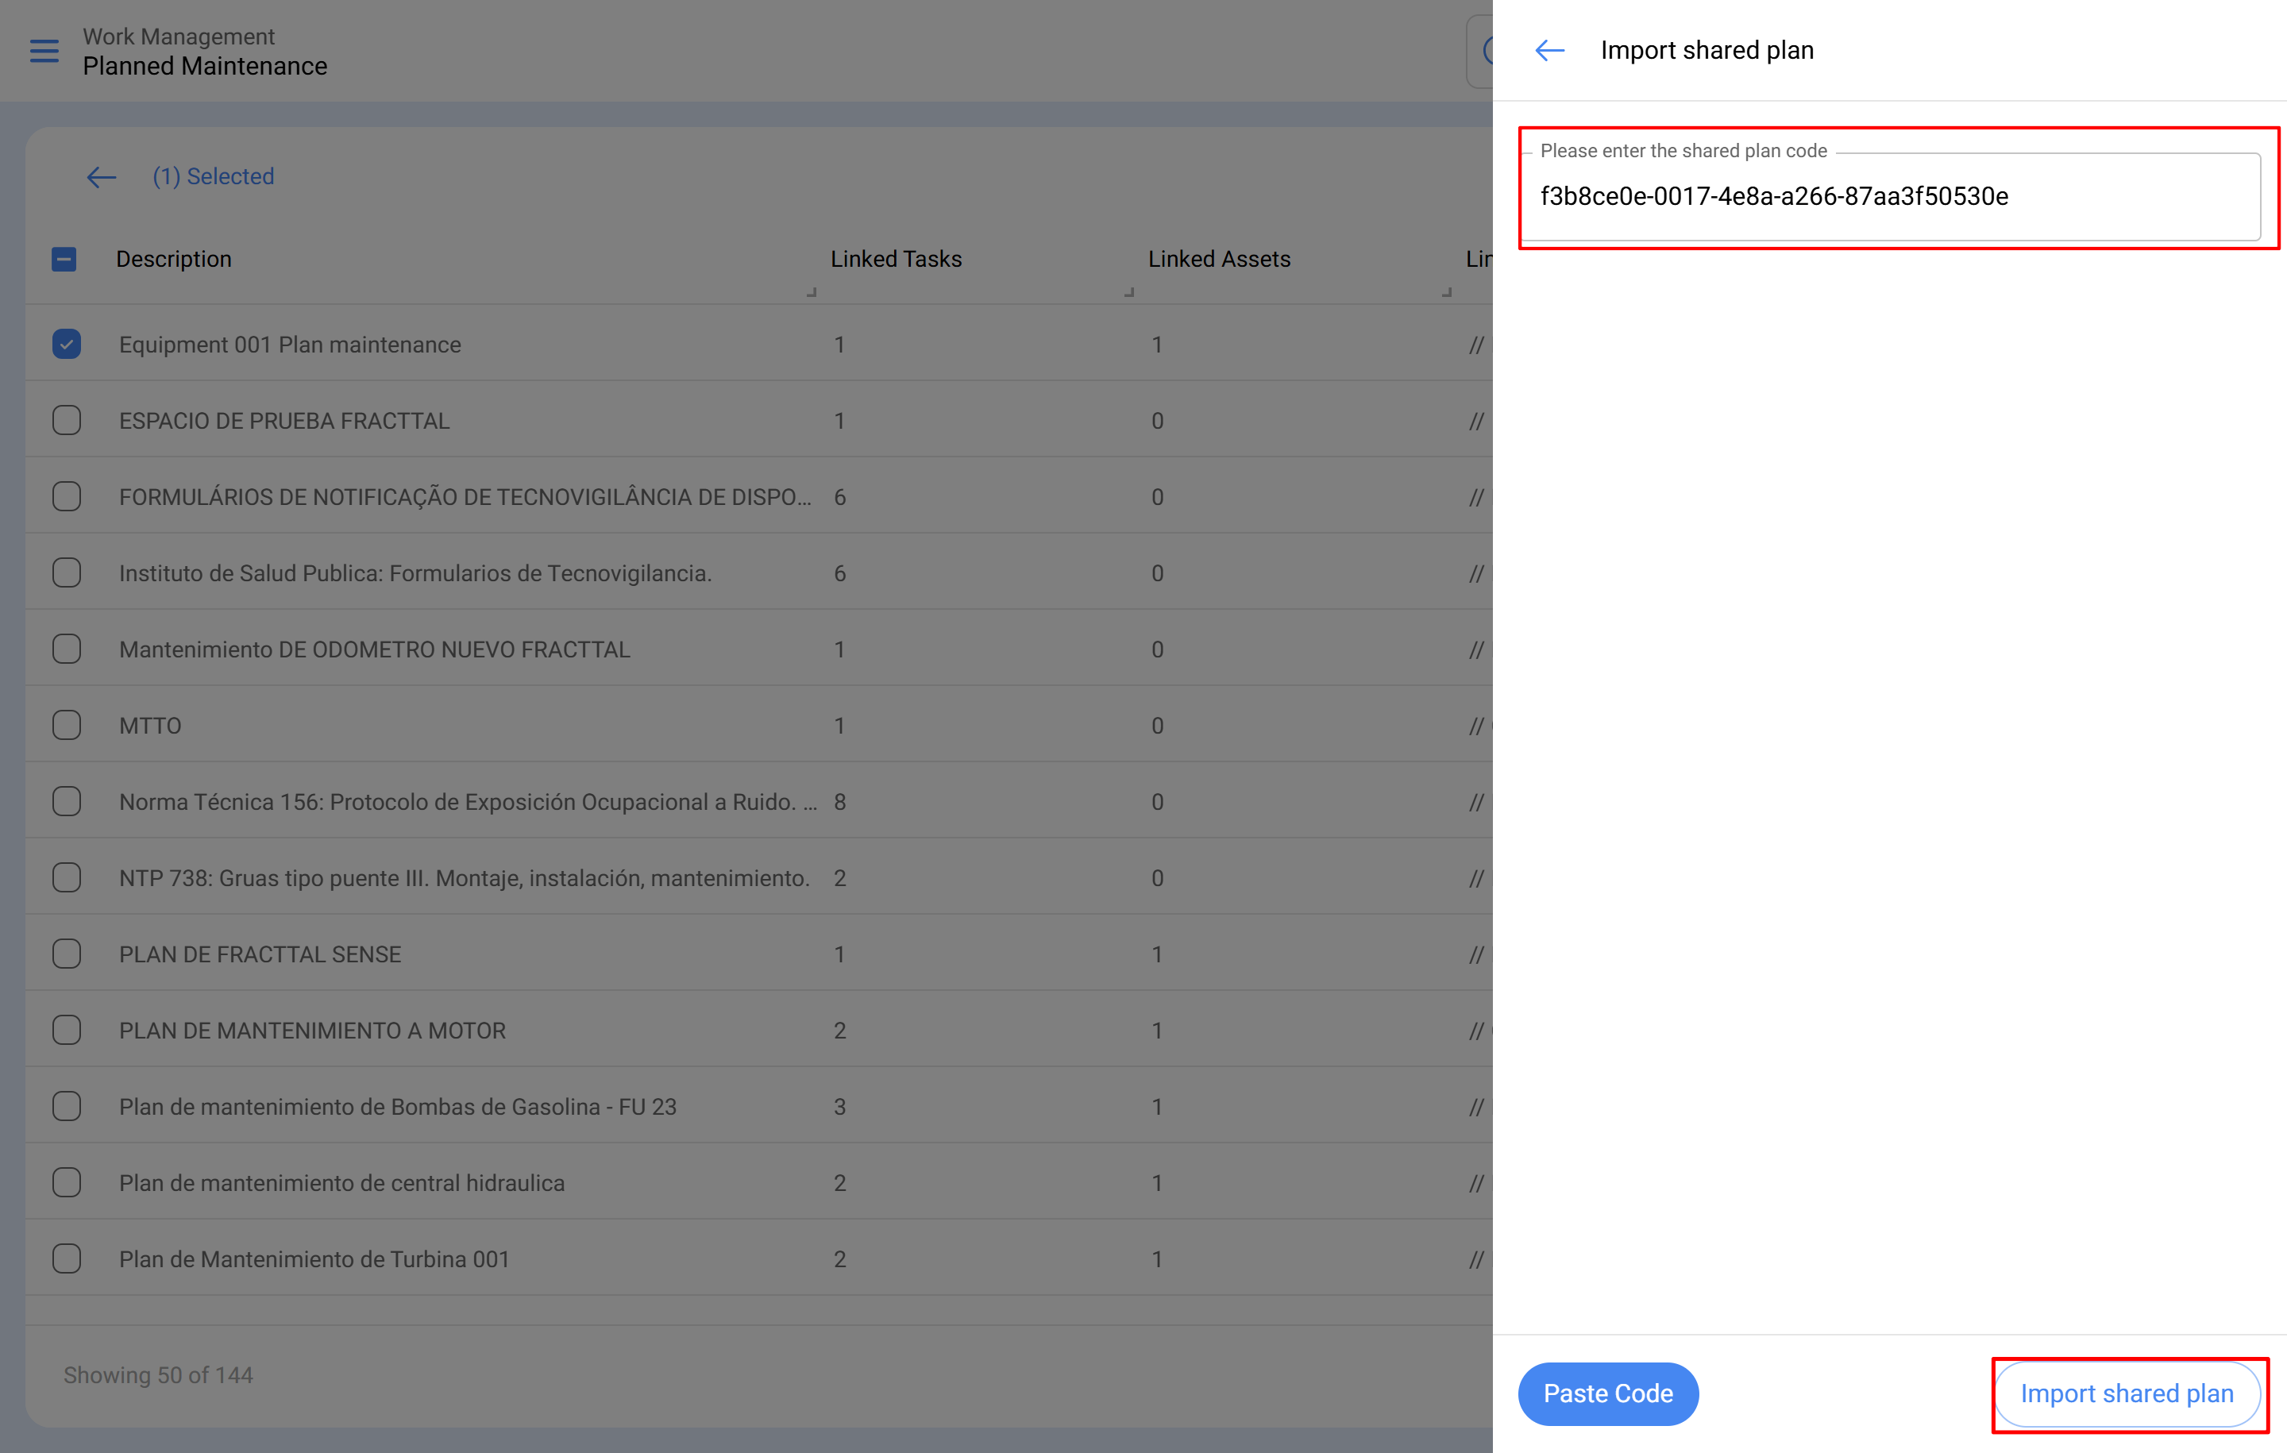Click the checked icon on Equipment 001 row
This screenshot has height=1453, width=2287.
(x=66, y=344)
